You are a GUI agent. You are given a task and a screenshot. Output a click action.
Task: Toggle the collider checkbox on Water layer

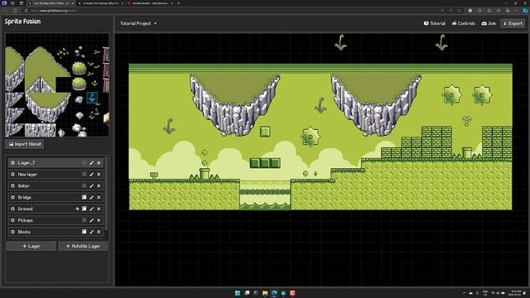84,185
